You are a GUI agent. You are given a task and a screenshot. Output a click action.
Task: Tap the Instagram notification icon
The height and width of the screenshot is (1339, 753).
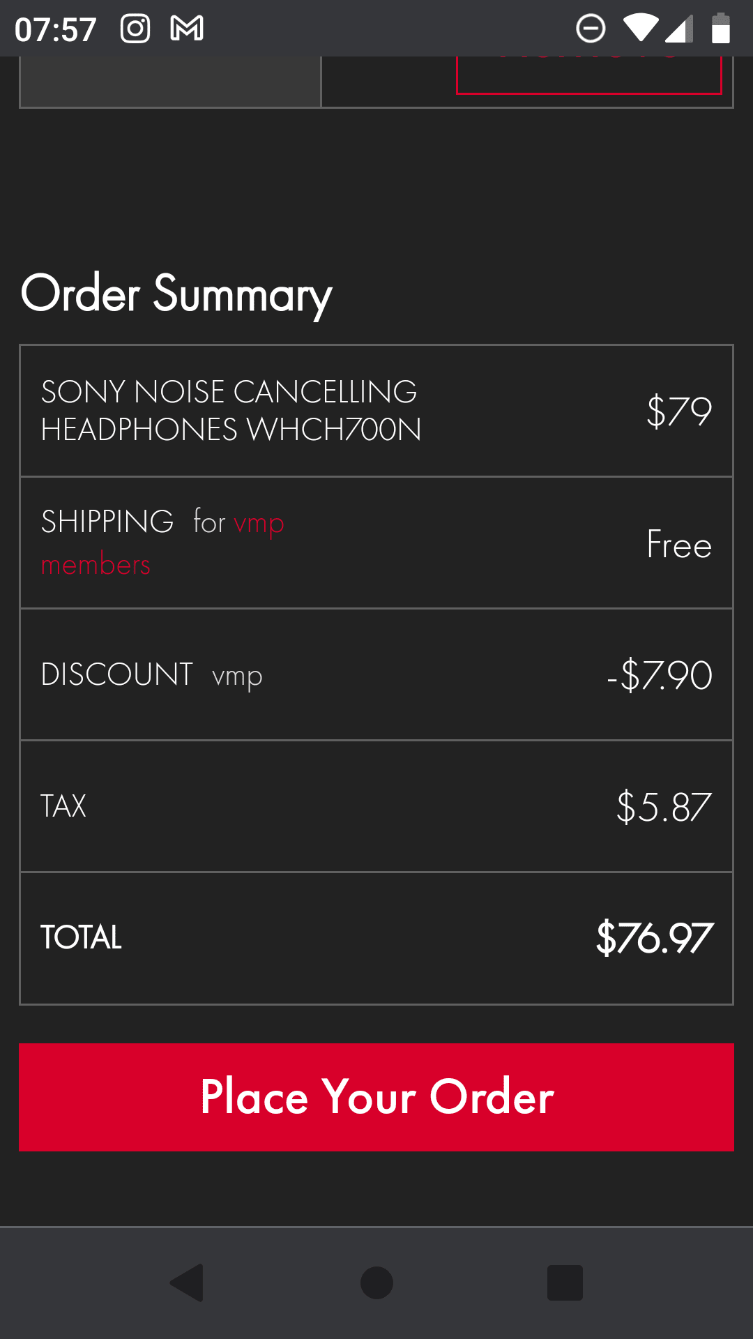pos(135,29)
